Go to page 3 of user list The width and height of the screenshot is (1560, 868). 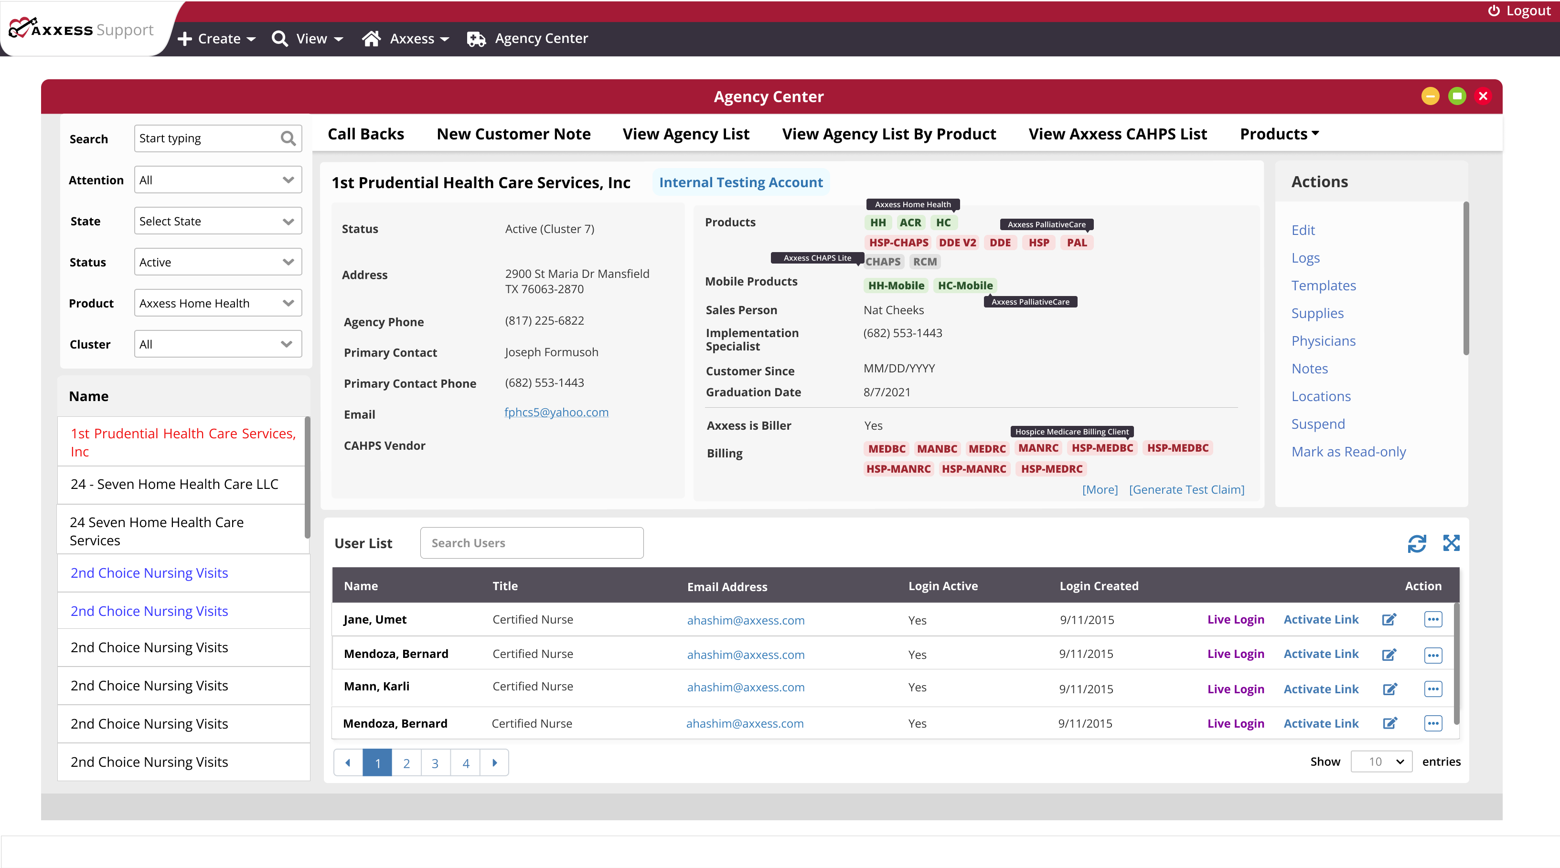pyautogui.click(x=436, y=762)
